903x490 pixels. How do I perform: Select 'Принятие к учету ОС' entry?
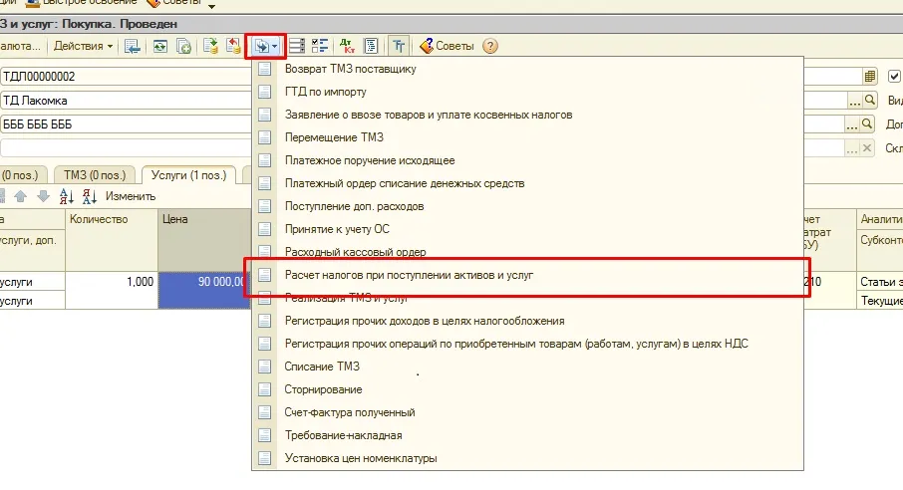pyautogui.click(x=527, y=229)
